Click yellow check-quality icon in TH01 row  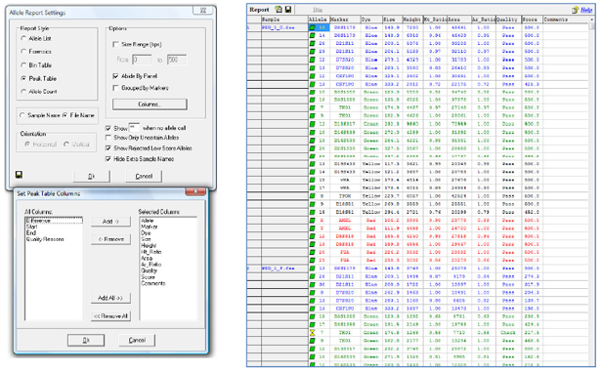(312, 333)
